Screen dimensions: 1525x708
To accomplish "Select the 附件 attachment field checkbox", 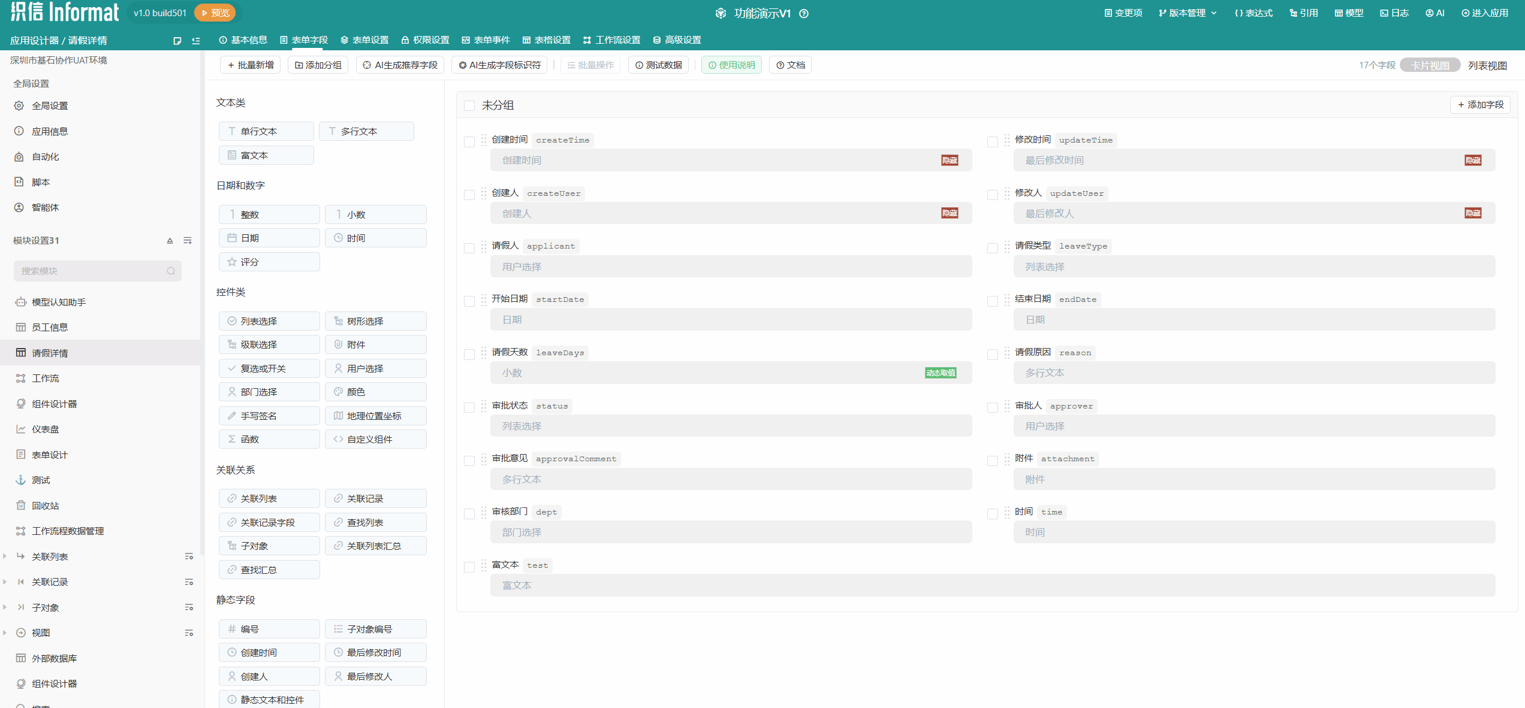I will 992,460.
